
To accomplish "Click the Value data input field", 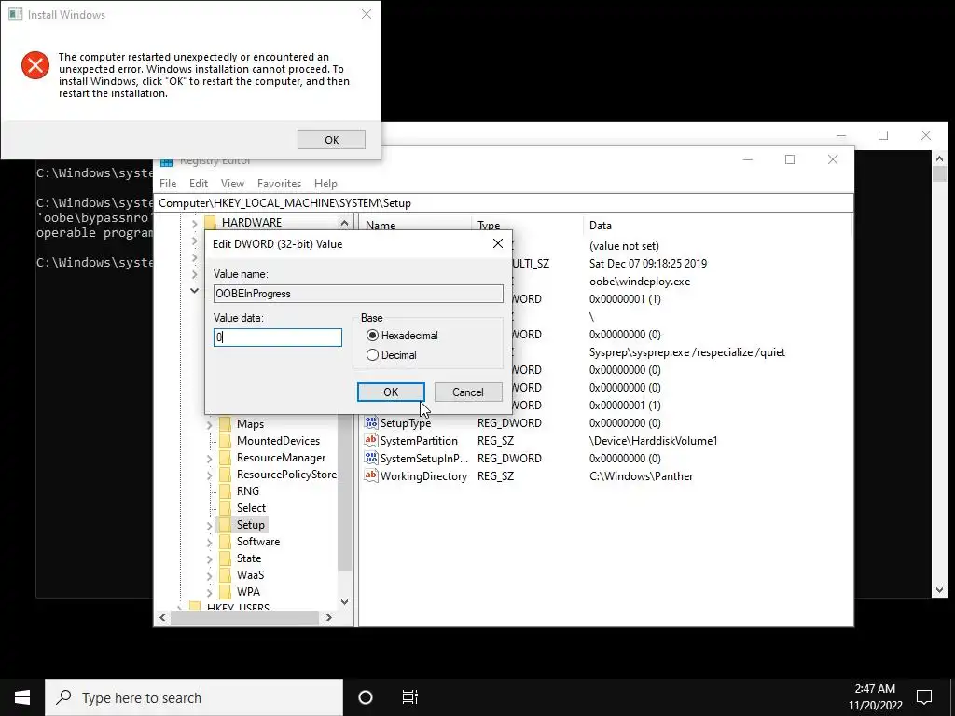I will coord(278,337).
